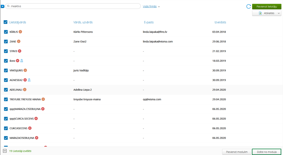The image size is (283, 155).
Task: Click the name Zane Ose2
Action: 80,41
